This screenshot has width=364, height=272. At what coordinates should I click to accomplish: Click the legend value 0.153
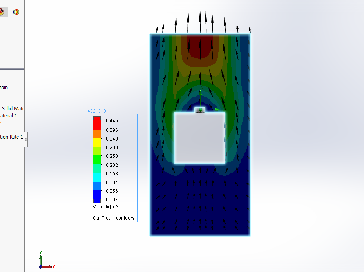tap(112, 174)
